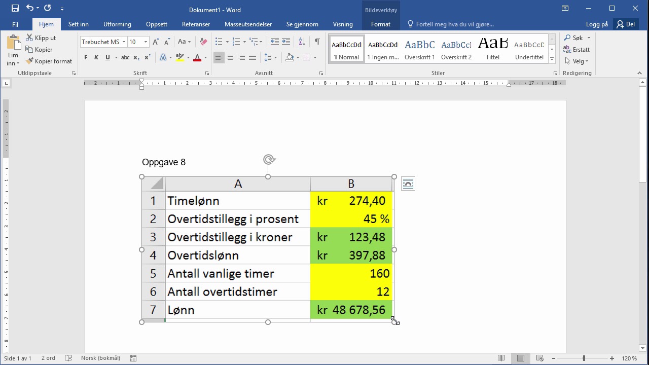Copy selection with Kopier

click(40, 50)
